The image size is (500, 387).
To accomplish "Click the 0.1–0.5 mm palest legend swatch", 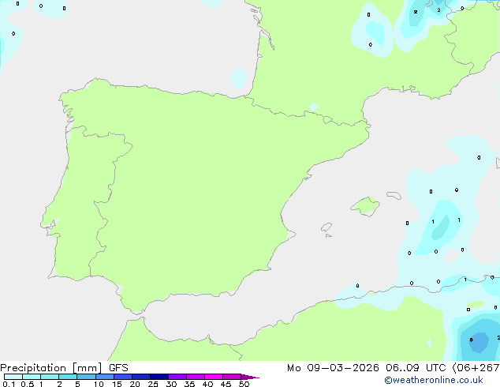I will click(13, 377).
